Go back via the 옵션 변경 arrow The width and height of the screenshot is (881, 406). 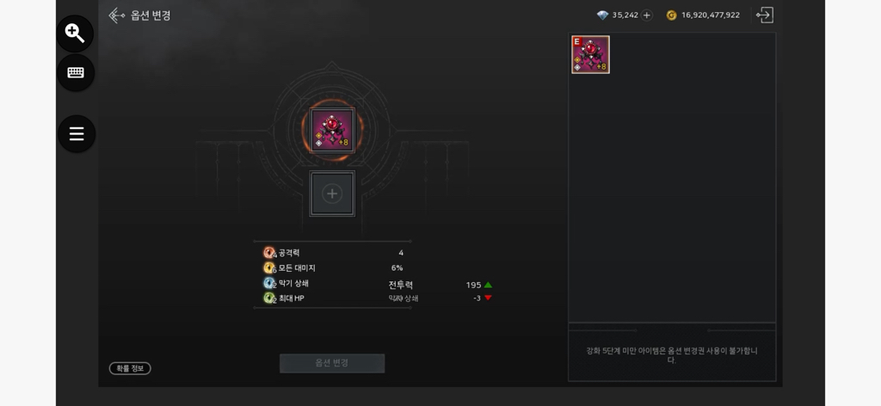tap(116, 15)
